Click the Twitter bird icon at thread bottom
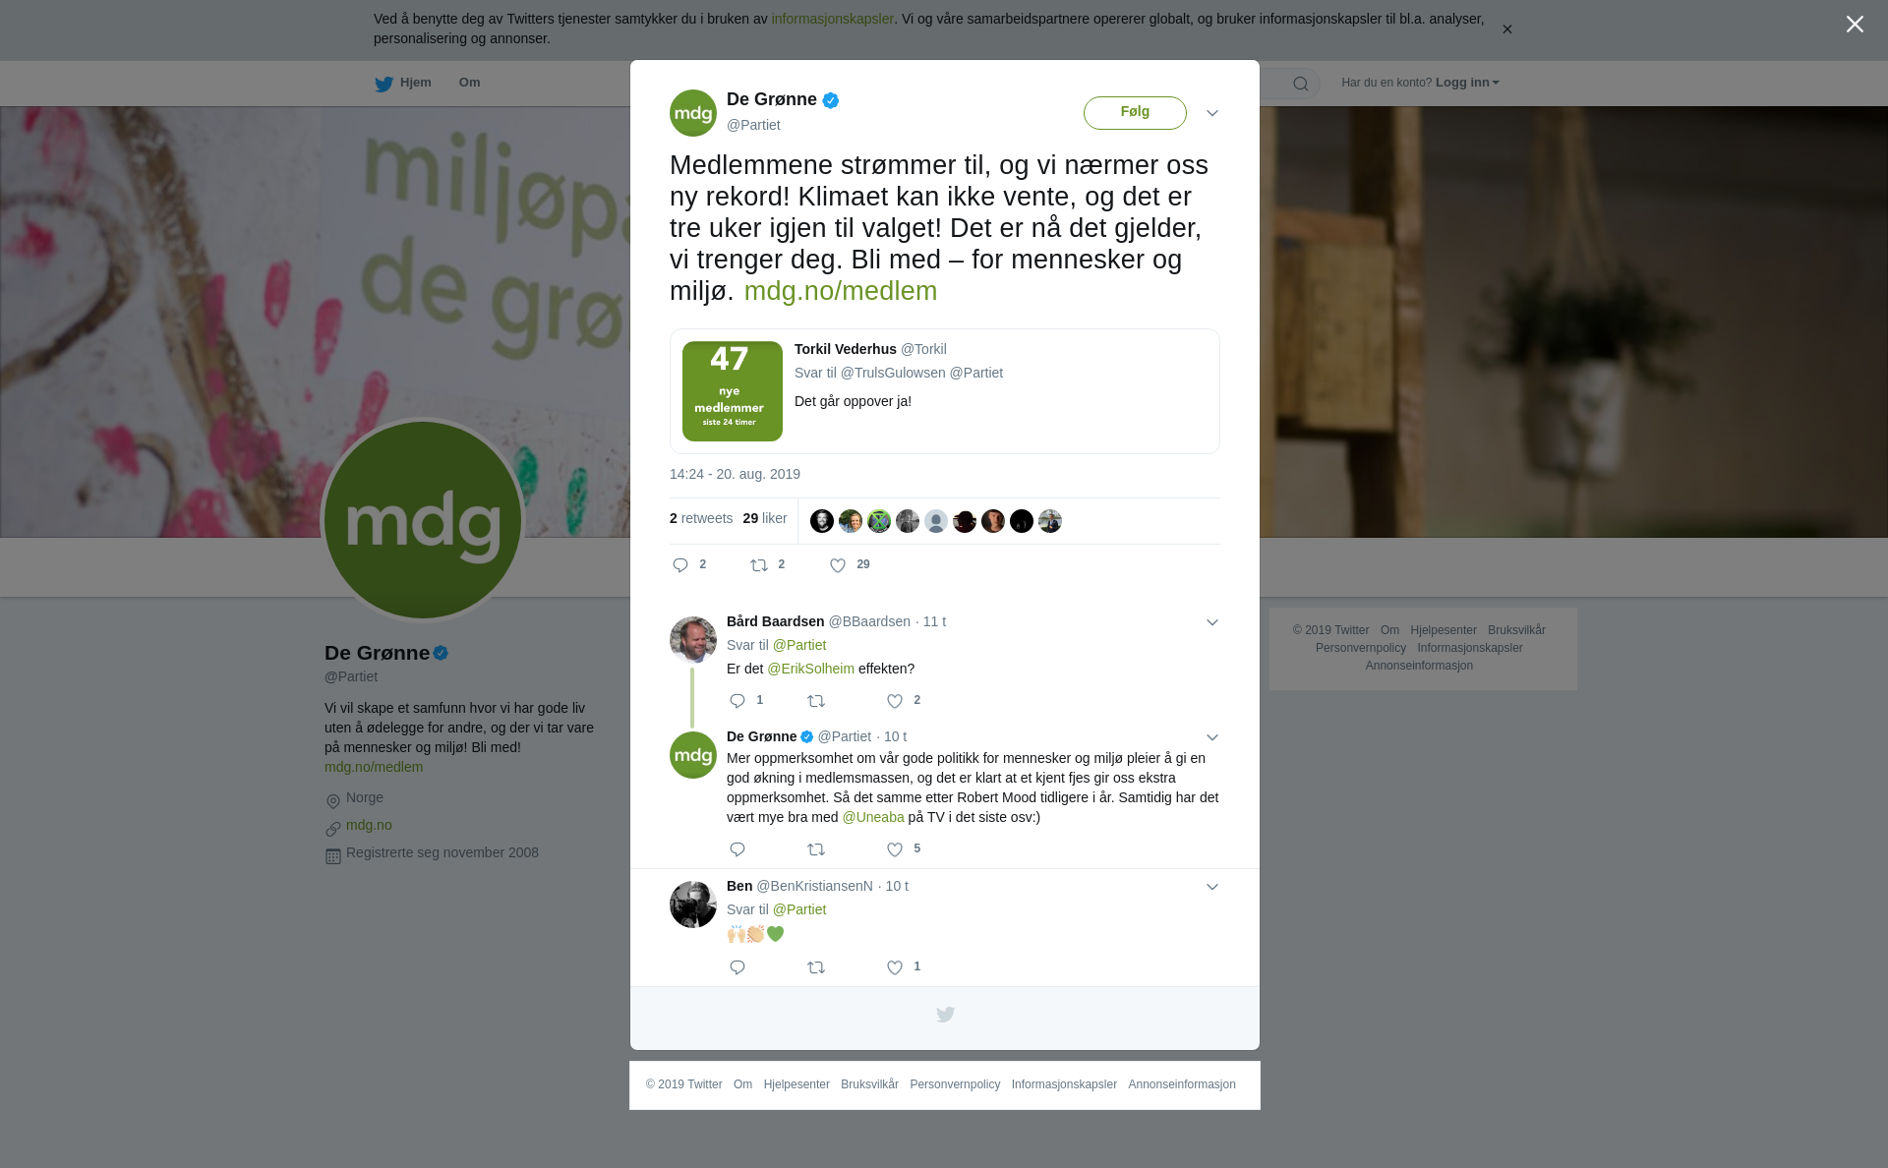This screenshot has height=1168, width=1888. pyautogui.click(x=945, y=1015)
